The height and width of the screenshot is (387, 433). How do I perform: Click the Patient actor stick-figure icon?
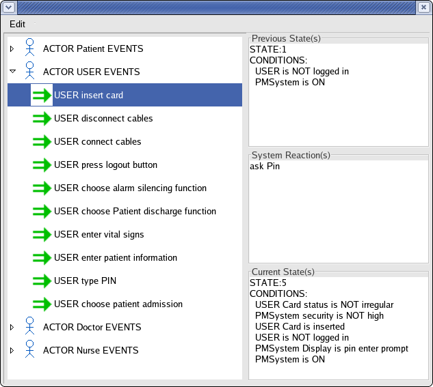[29, 48]
